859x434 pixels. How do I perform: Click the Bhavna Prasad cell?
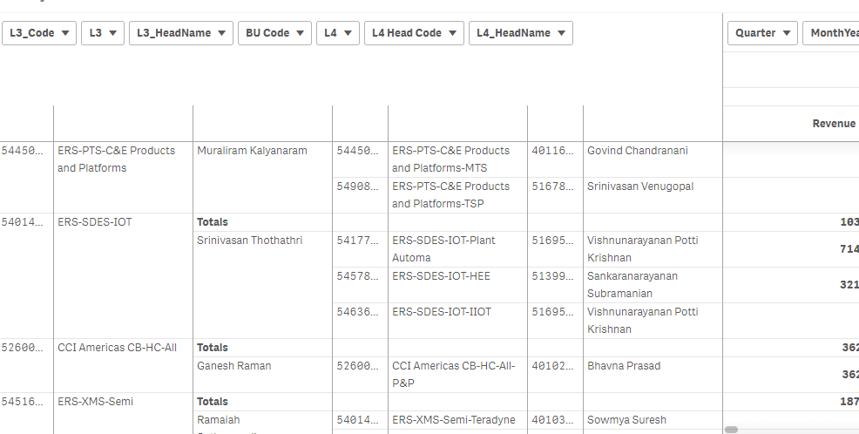pyautogui.click(x=623, y=366)
